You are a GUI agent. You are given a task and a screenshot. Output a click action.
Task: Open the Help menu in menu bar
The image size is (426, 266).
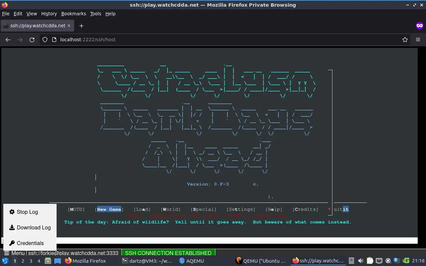coord(110,14)
